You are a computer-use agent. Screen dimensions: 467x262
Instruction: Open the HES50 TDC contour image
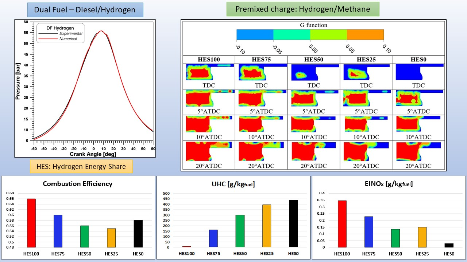point(315,72)
